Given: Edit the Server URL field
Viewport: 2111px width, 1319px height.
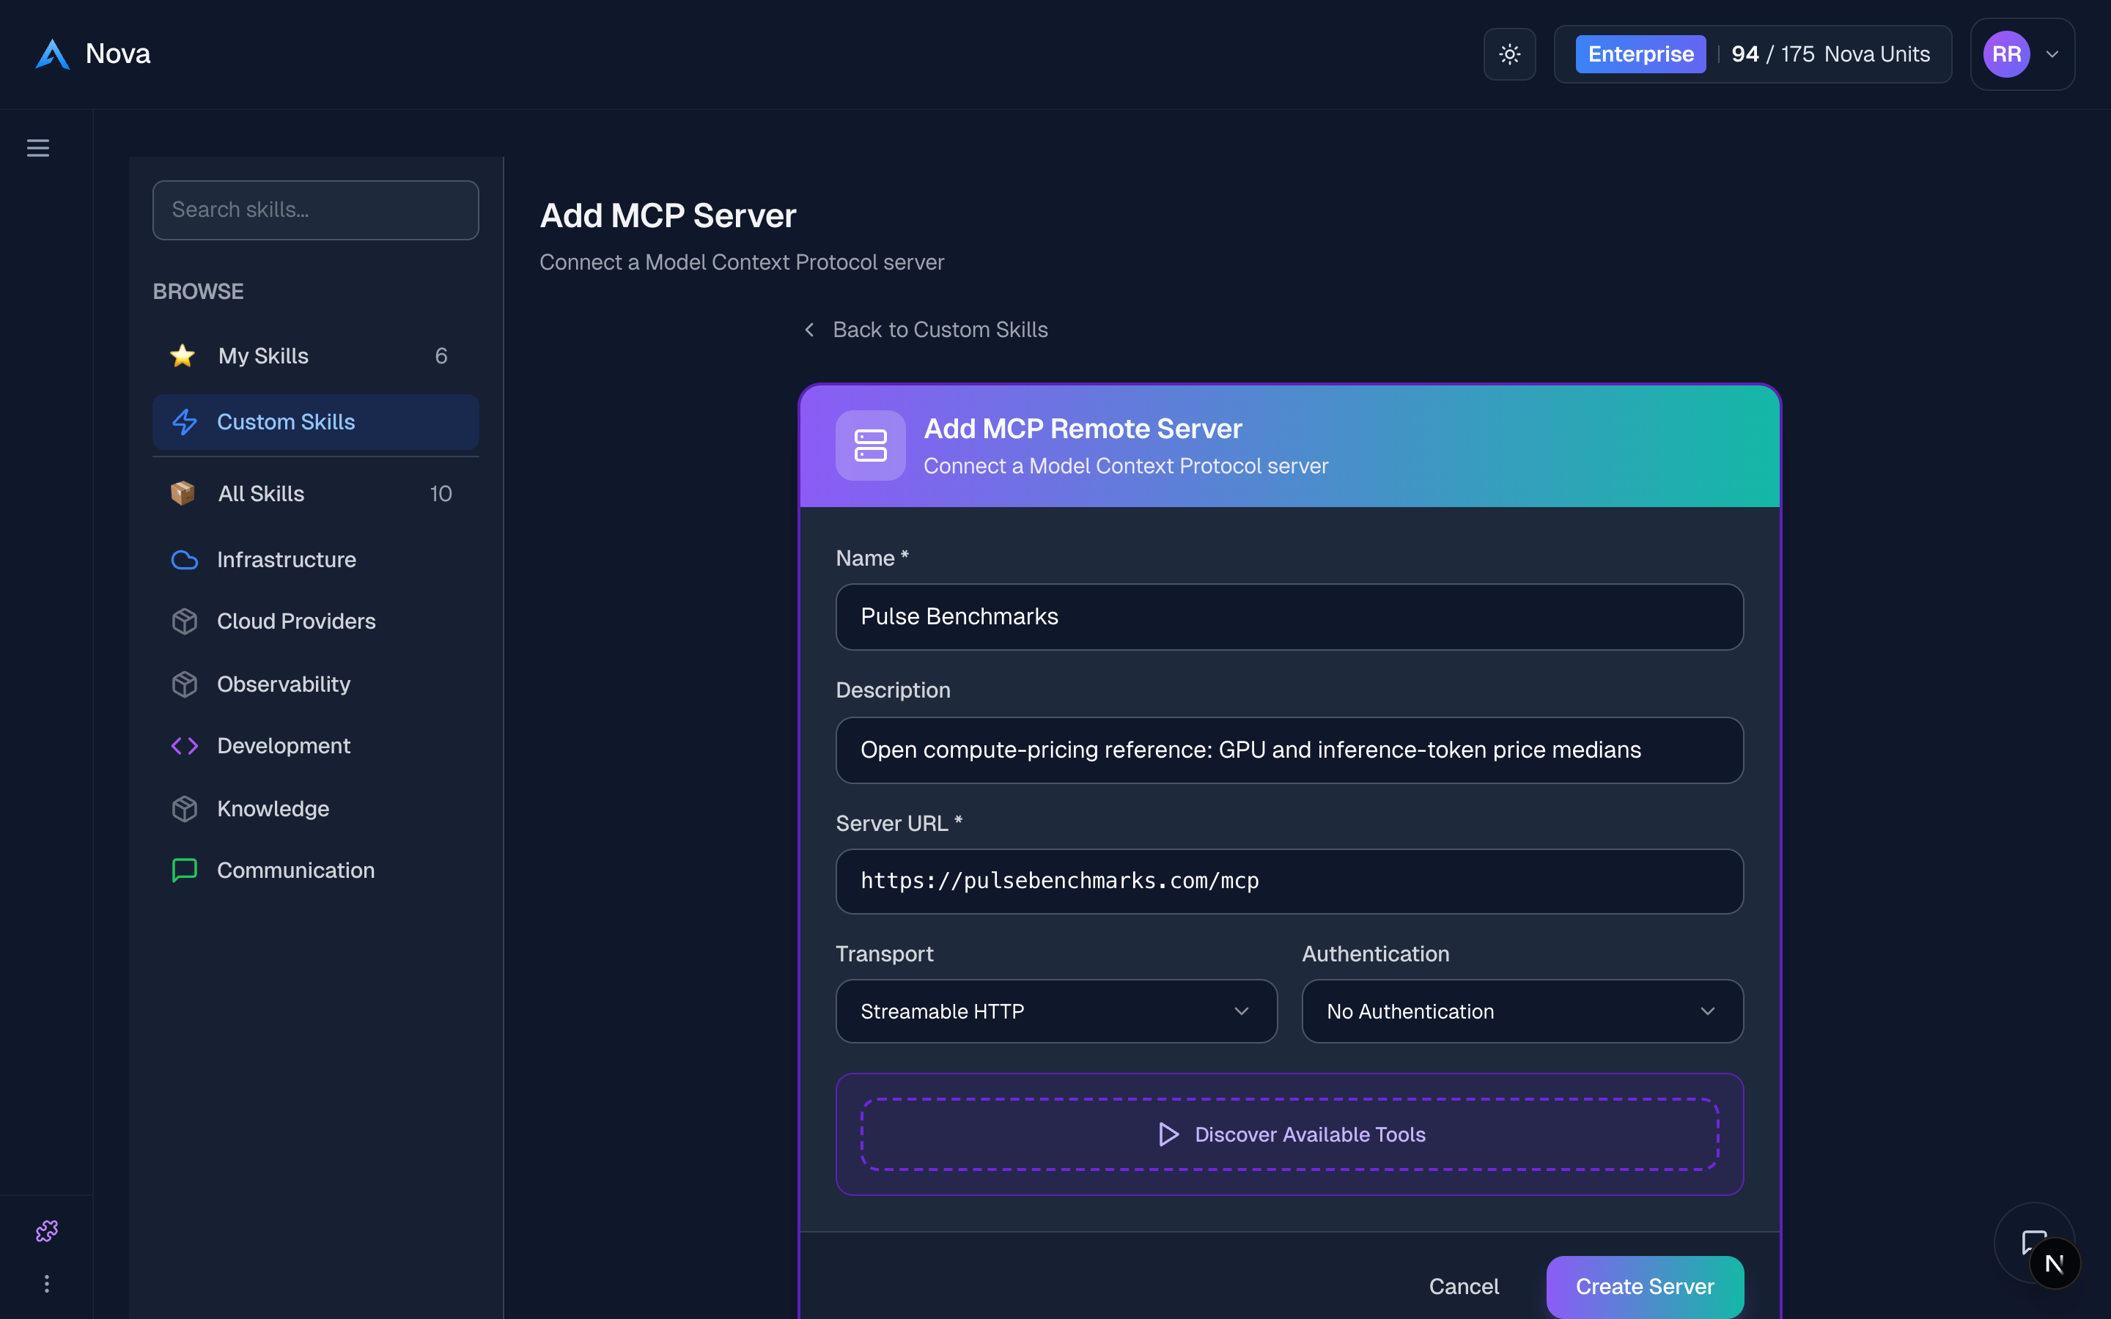Looking at the screenshot, I should [x=1289, y=882].
